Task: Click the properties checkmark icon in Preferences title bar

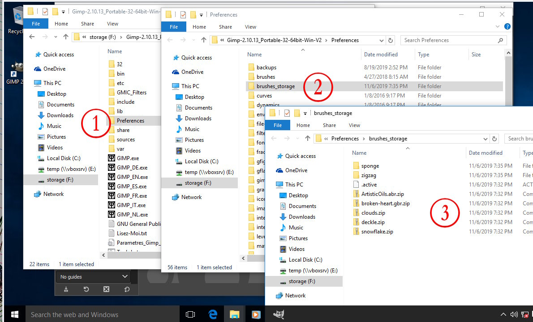Action: tap(183, 15)
